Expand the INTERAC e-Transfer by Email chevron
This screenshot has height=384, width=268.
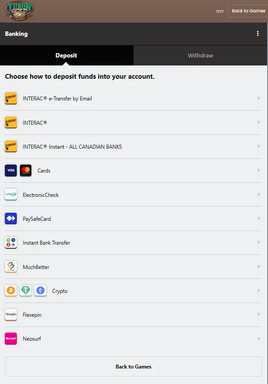258,98
